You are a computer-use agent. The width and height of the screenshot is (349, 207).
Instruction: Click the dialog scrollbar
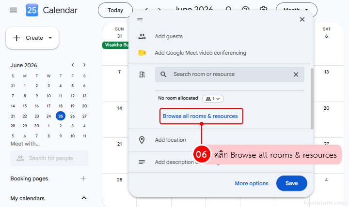(x=312, y=99)
